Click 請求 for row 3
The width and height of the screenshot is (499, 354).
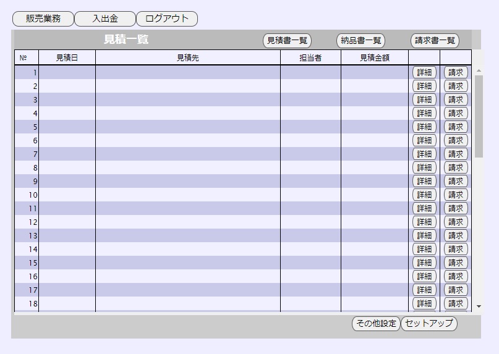click(456, 100)
